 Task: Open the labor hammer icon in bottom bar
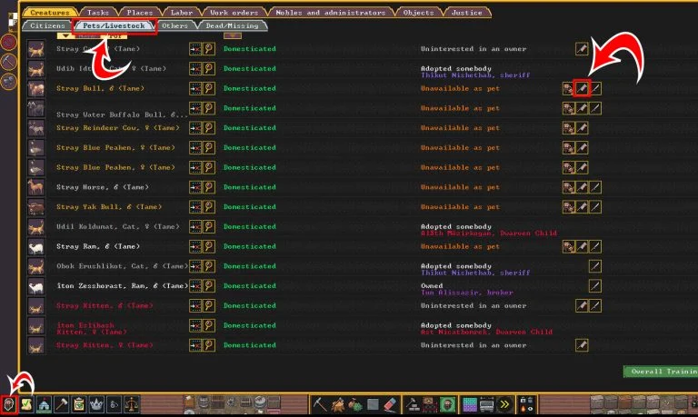[x=62, y=404]
